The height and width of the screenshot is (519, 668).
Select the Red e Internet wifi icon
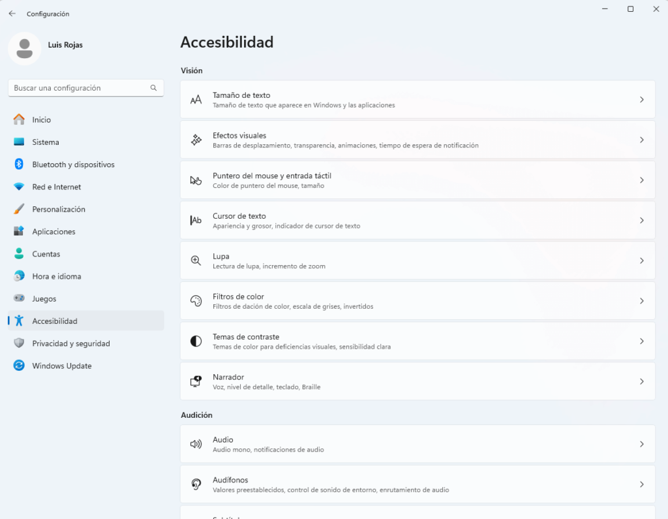click(x=19, y=187)
